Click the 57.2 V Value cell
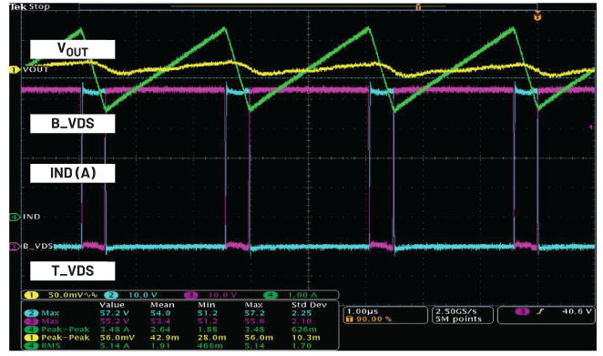The width and height of the screenshot is (603, 356). point(114,313)
